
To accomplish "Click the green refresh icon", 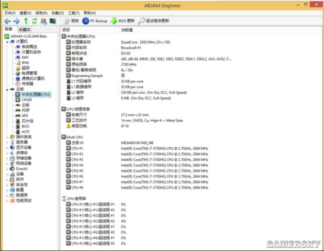I will [x=35, y=21].
